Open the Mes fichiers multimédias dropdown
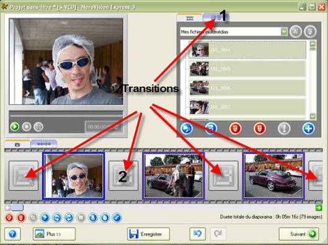This screenshot has width=328, height=245. (284, 32)
